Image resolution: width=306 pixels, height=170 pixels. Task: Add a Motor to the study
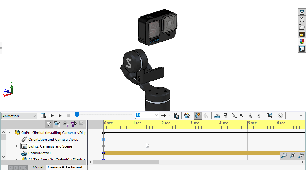(x=217, y=116)
